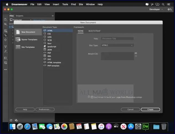Open the Window menu
Image resolution: width=175 pixels, height=134 pixels.
click(90, 4)
